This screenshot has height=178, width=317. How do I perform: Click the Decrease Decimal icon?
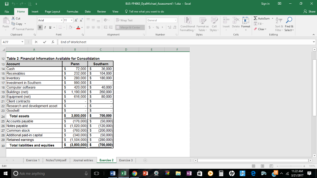[175, 27]
